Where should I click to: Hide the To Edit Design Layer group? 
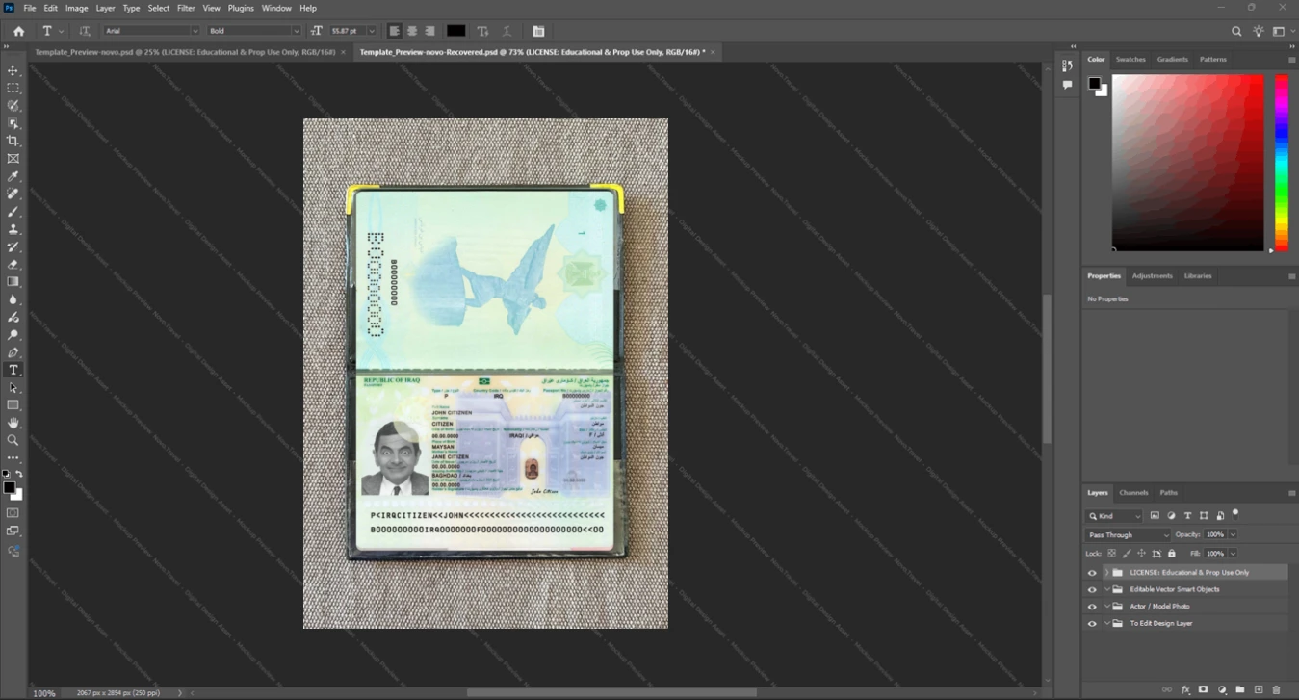click(1092, 624)
